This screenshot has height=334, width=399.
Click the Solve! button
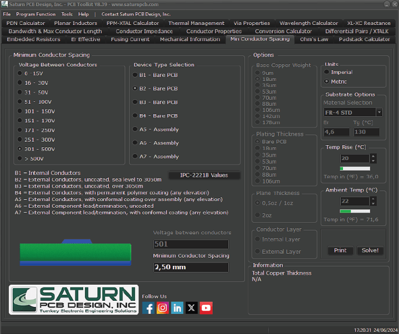click(370, 250)
